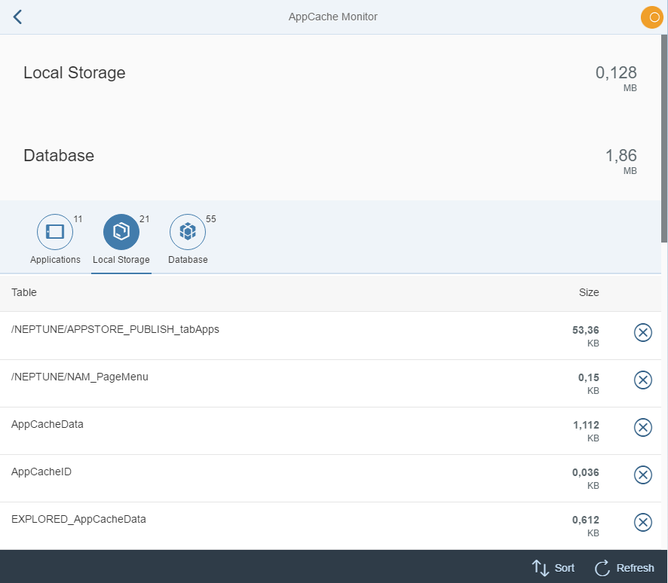The image size is (668, 583).
Task: Open the orange user avatar icon
Action: tap(651, 17)
